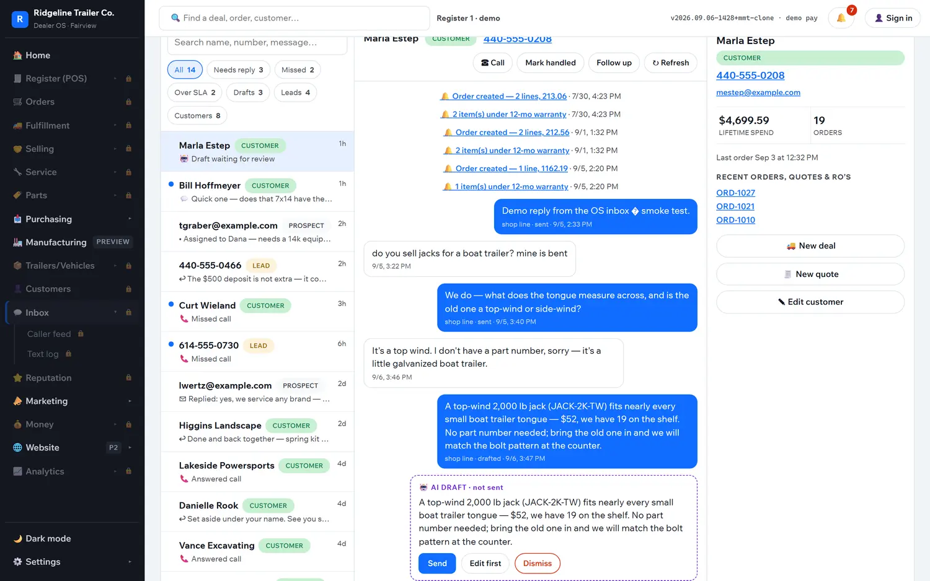Filter by Needs reply 3
This screenshot has width=930, height=581.
238,70
